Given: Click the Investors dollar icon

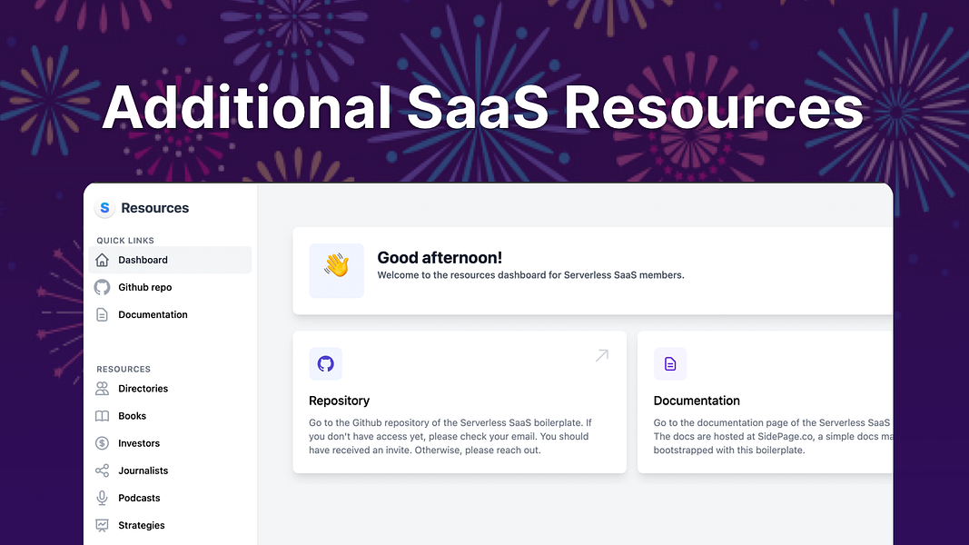Looking at the screenshot, I should [x=102, y=443].
